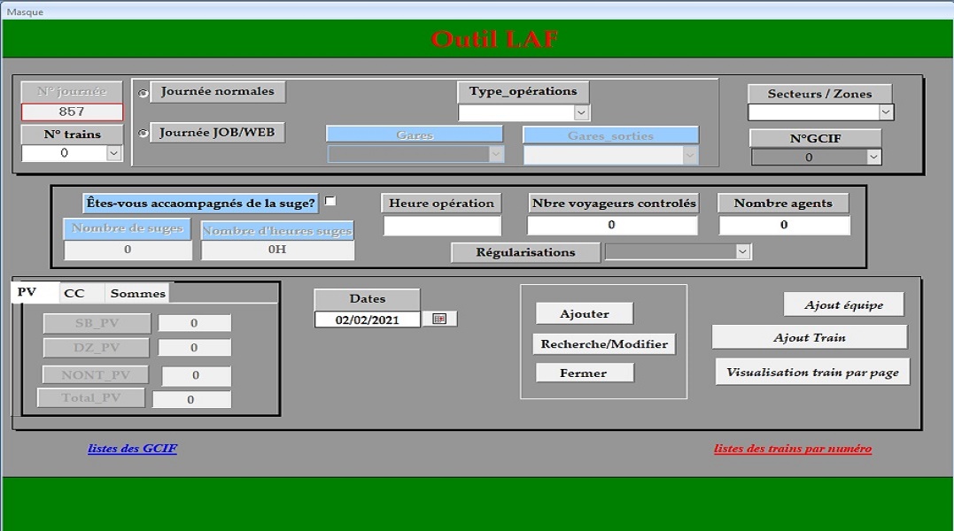Screen dimensions: 954x531
Task: Select the Journée JOB/WEB radio button
Action: [143, 134]
